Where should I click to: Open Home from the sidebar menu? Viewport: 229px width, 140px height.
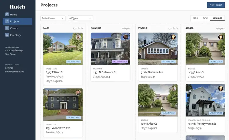coord(17,15)
